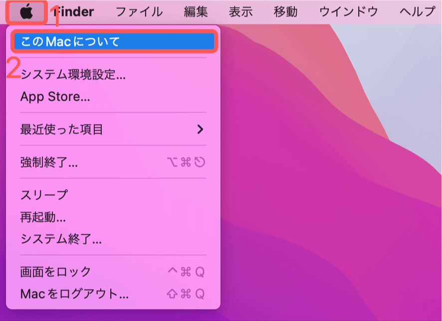Open the Apple logo menu

(26, 12)
